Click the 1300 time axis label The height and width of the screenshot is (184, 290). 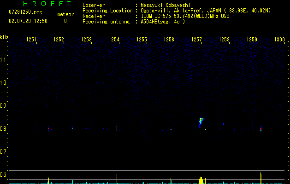point(279,40)
